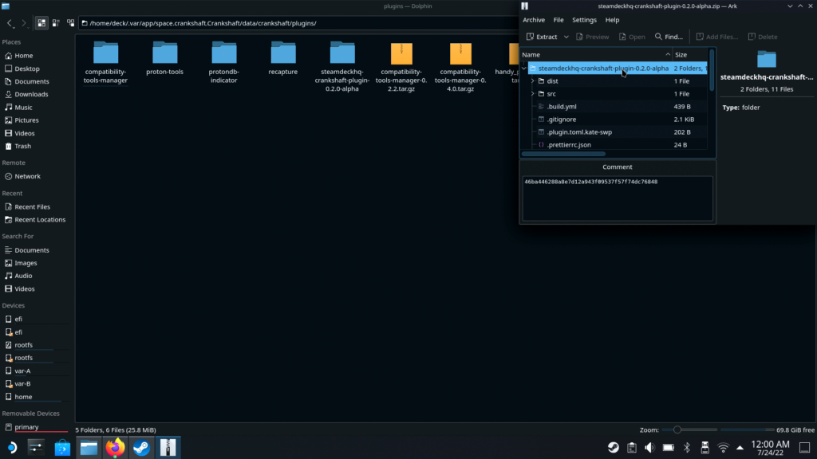Switch Dolphin to details tree view
Screen dimensions: 817x459
(70, 23)
